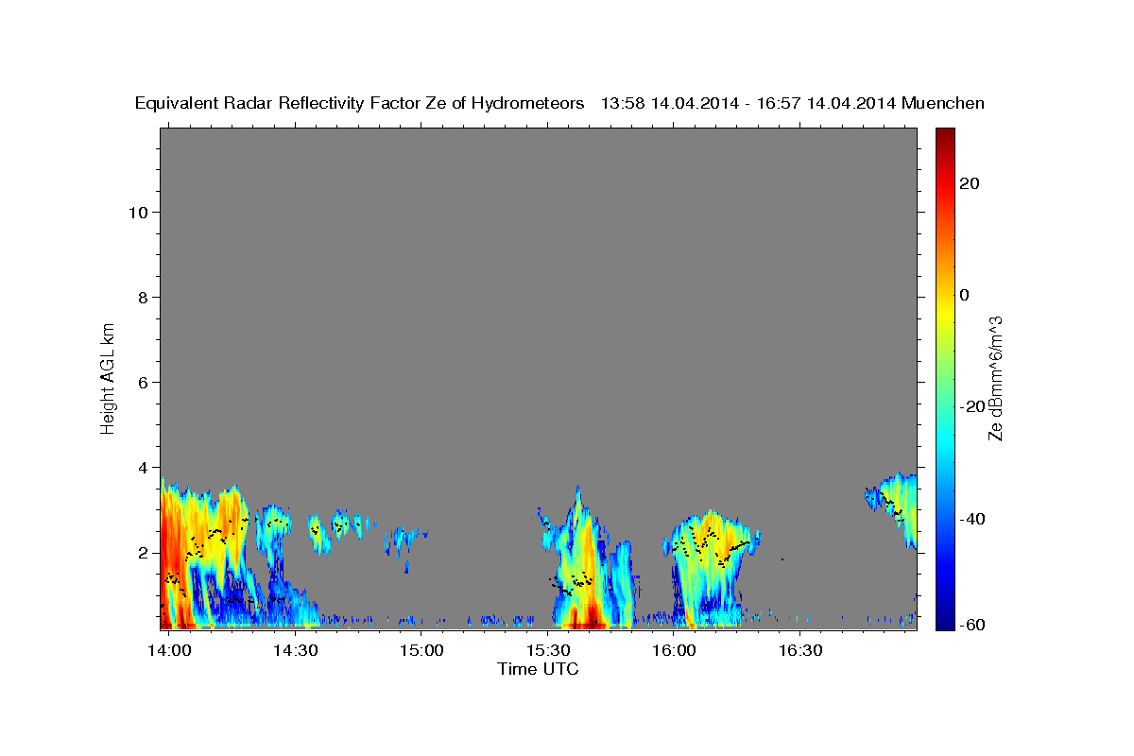Select the 'Time UTC' axis label
This screenshot has width=1134, height=756.
tap(538, 669)
